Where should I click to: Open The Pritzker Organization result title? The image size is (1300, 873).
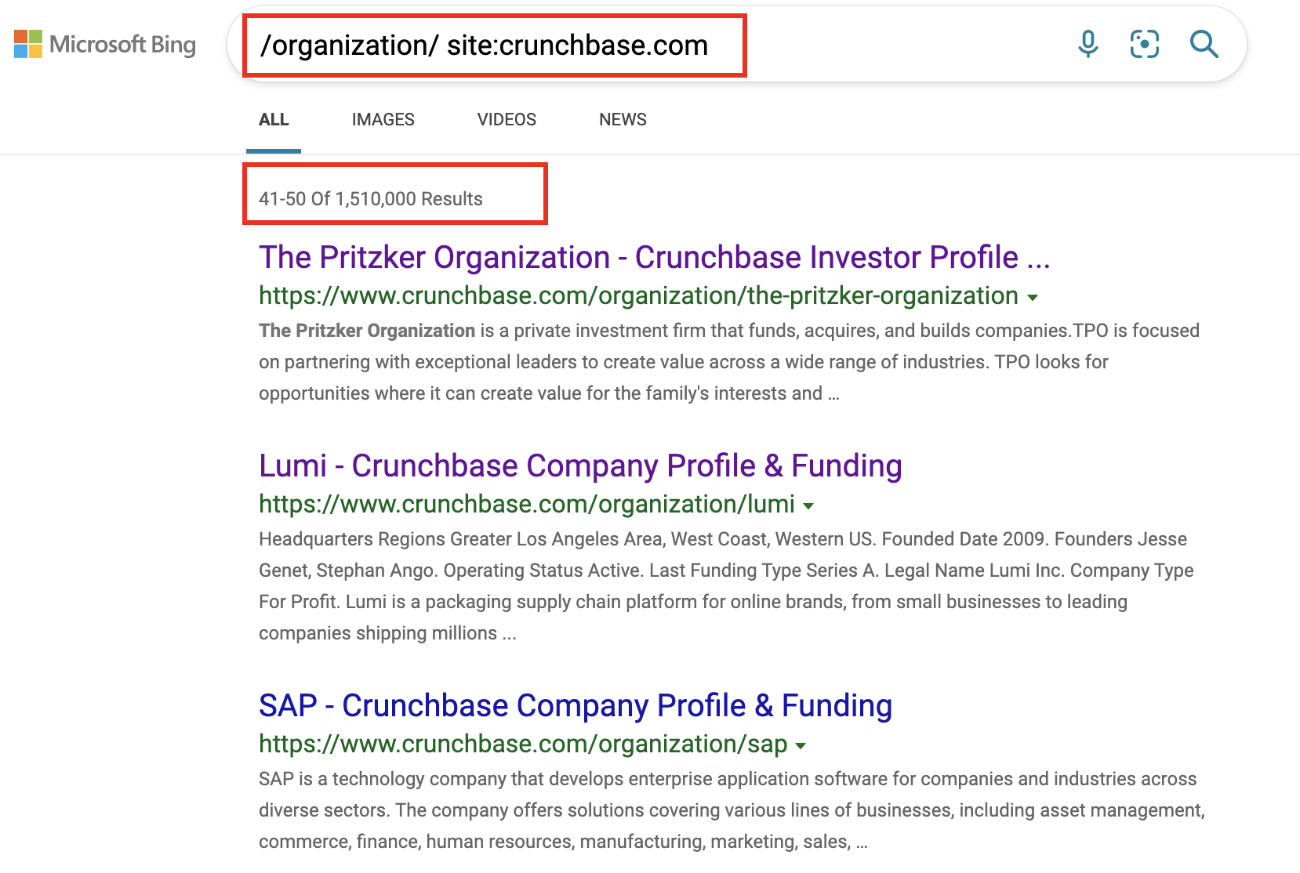654,257
